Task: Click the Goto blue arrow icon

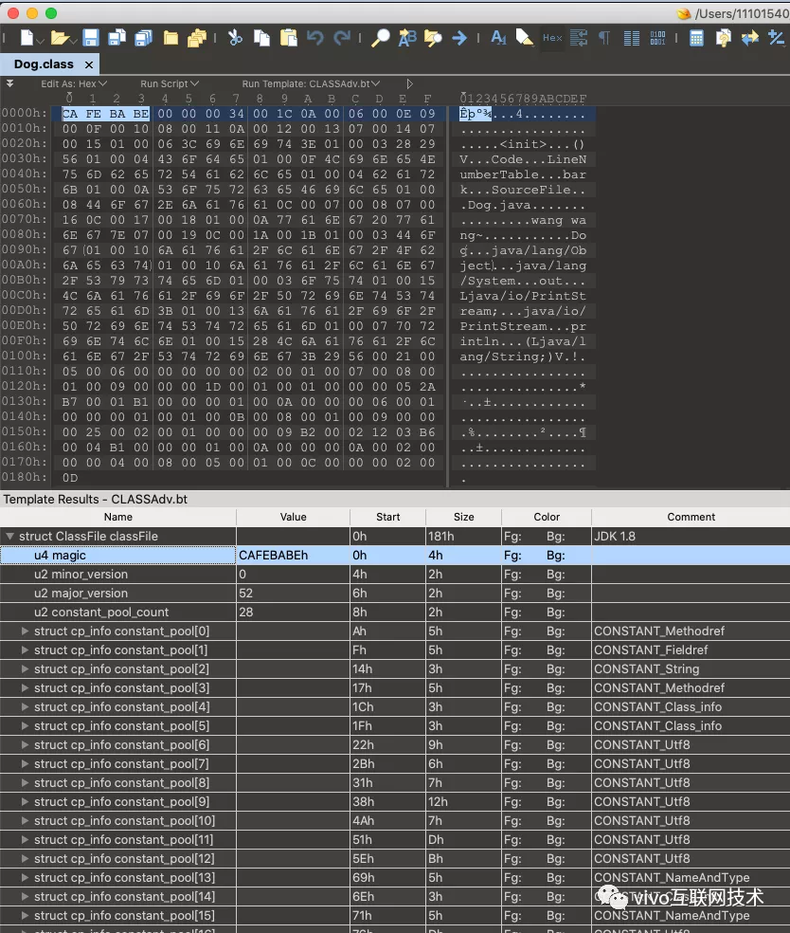Action: (x=459, y=38)
